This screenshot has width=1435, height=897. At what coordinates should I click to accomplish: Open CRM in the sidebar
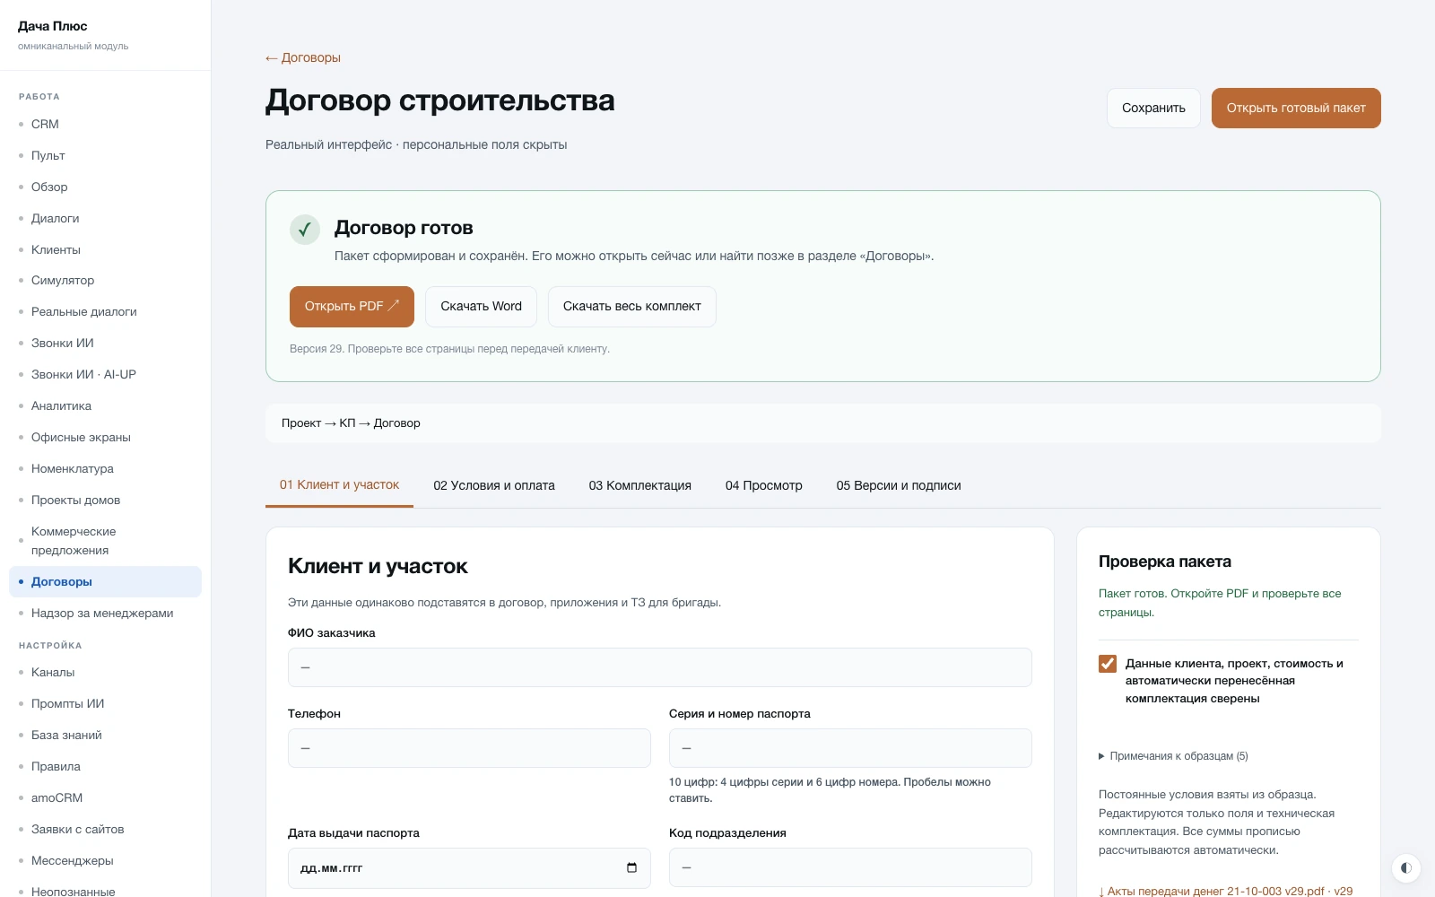105,124
